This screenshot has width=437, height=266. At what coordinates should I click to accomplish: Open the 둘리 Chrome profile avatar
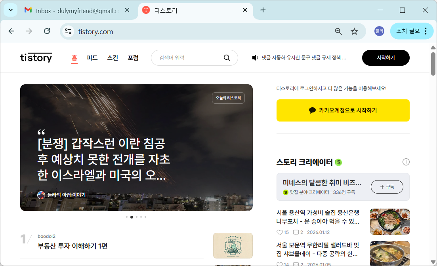(379, 31)
